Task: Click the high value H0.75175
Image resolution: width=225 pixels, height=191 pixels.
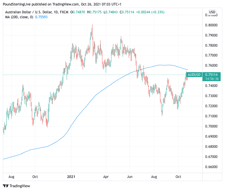Action: pyautogui.click(x=95, y=12)
